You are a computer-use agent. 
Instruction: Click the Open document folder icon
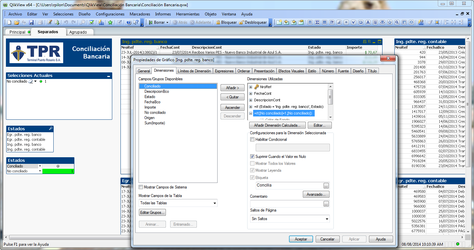point(17,22)
